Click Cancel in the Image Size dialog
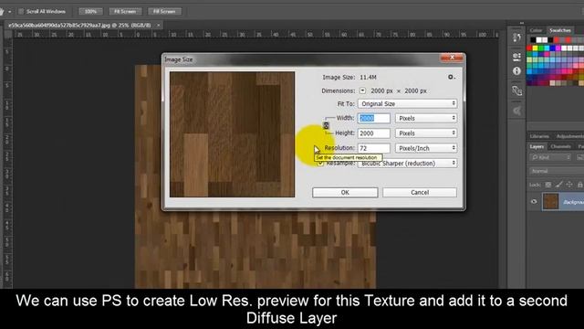Image resolution: width=584 pixels, height=329 pixels. click(420, 193)
